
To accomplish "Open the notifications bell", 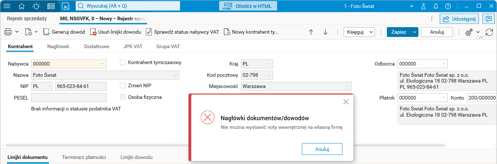I will 436,6.
